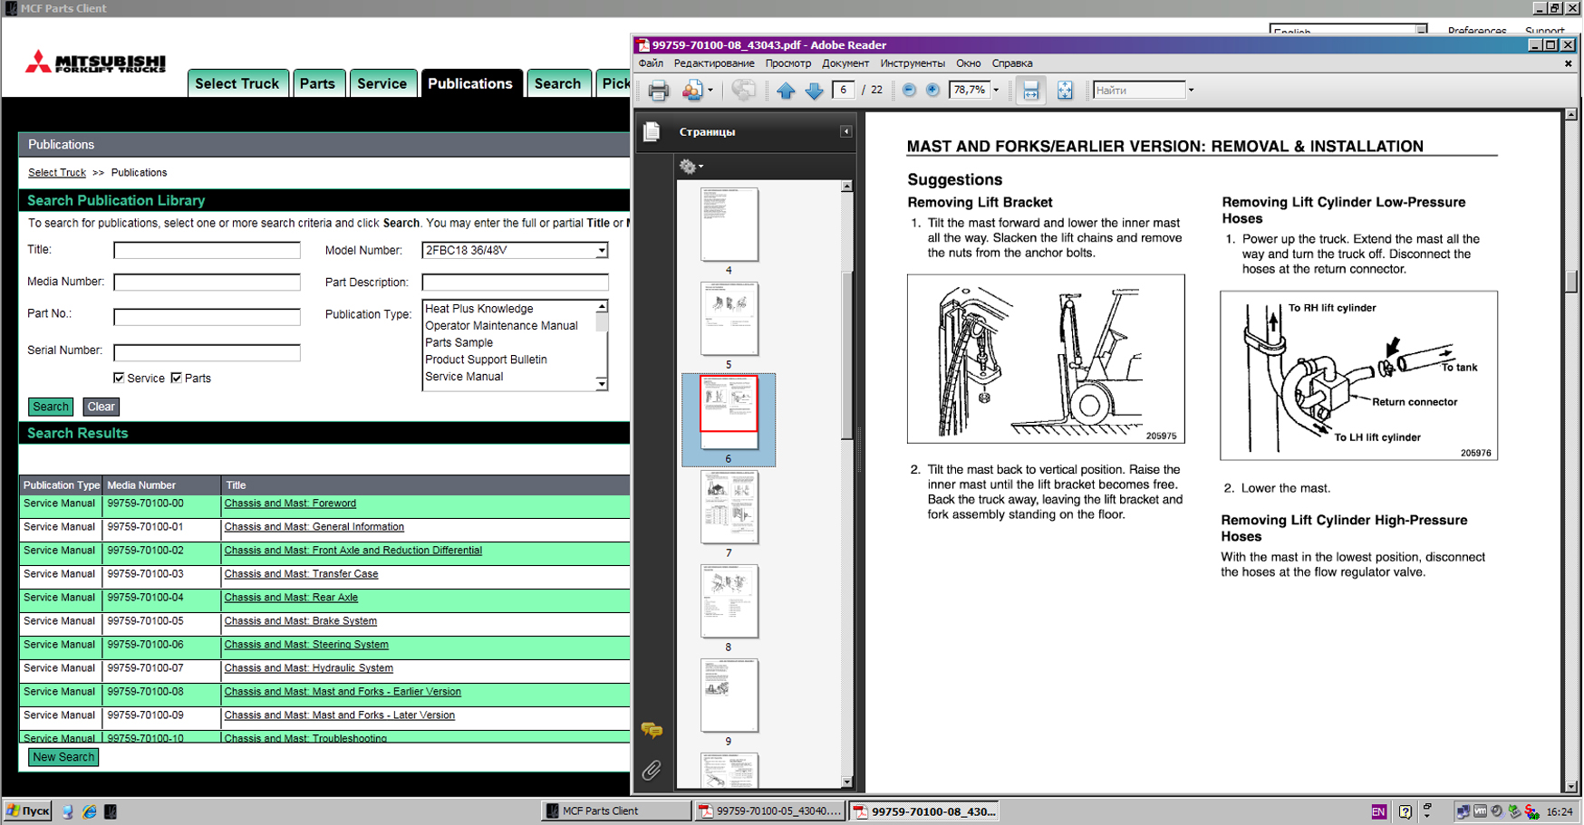Image resolution: width=1584 pixels, height=825 pixels.
Task: Uncheck the Service checkbox
Action: click(x=119, y=378)
